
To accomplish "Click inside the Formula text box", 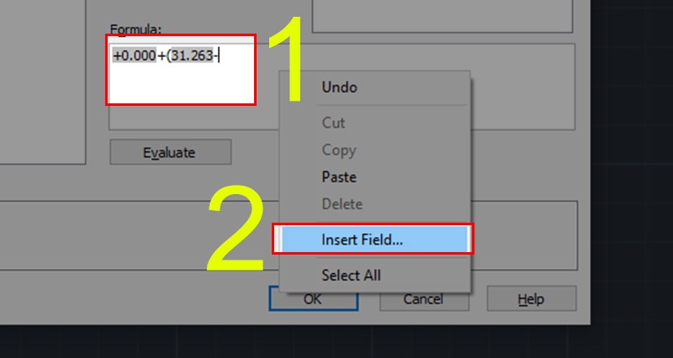I will coord(181,81).
